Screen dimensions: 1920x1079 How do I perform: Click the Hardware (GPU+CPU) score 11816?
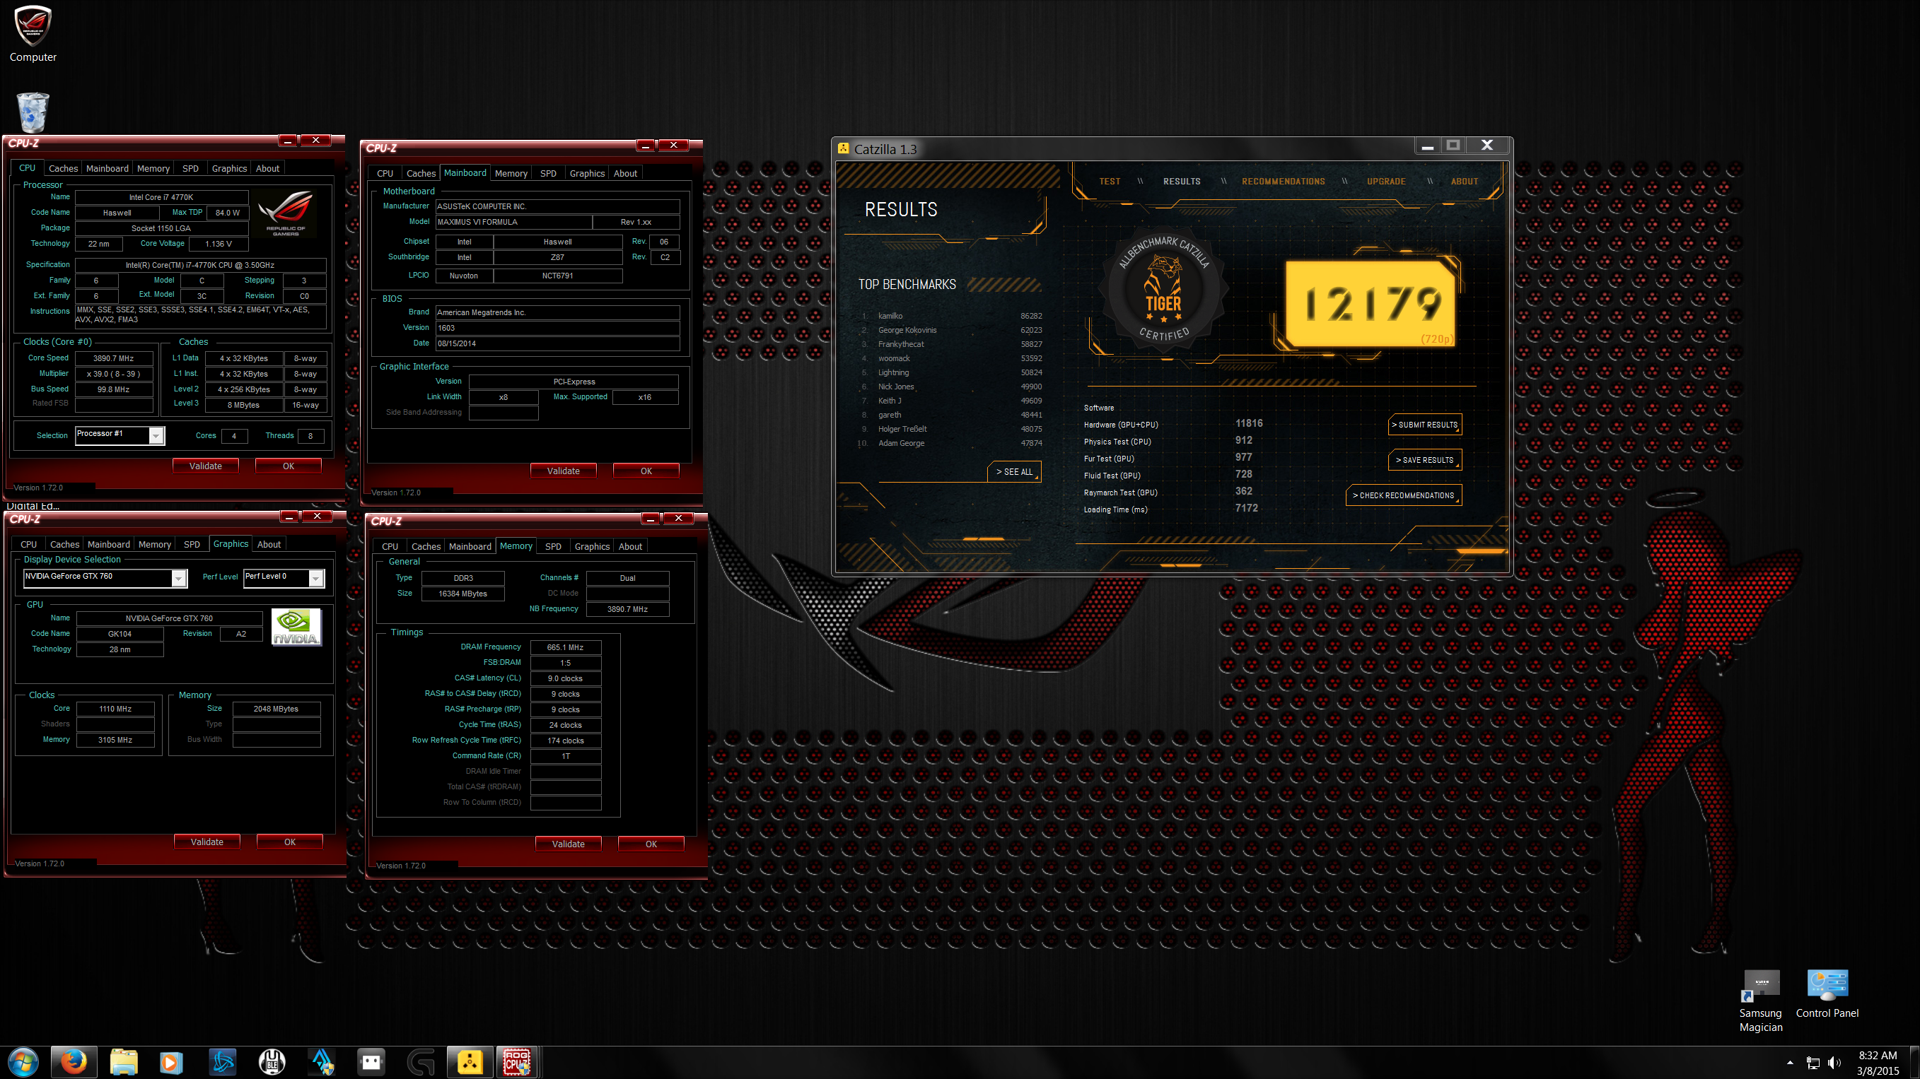point(1248,424)
